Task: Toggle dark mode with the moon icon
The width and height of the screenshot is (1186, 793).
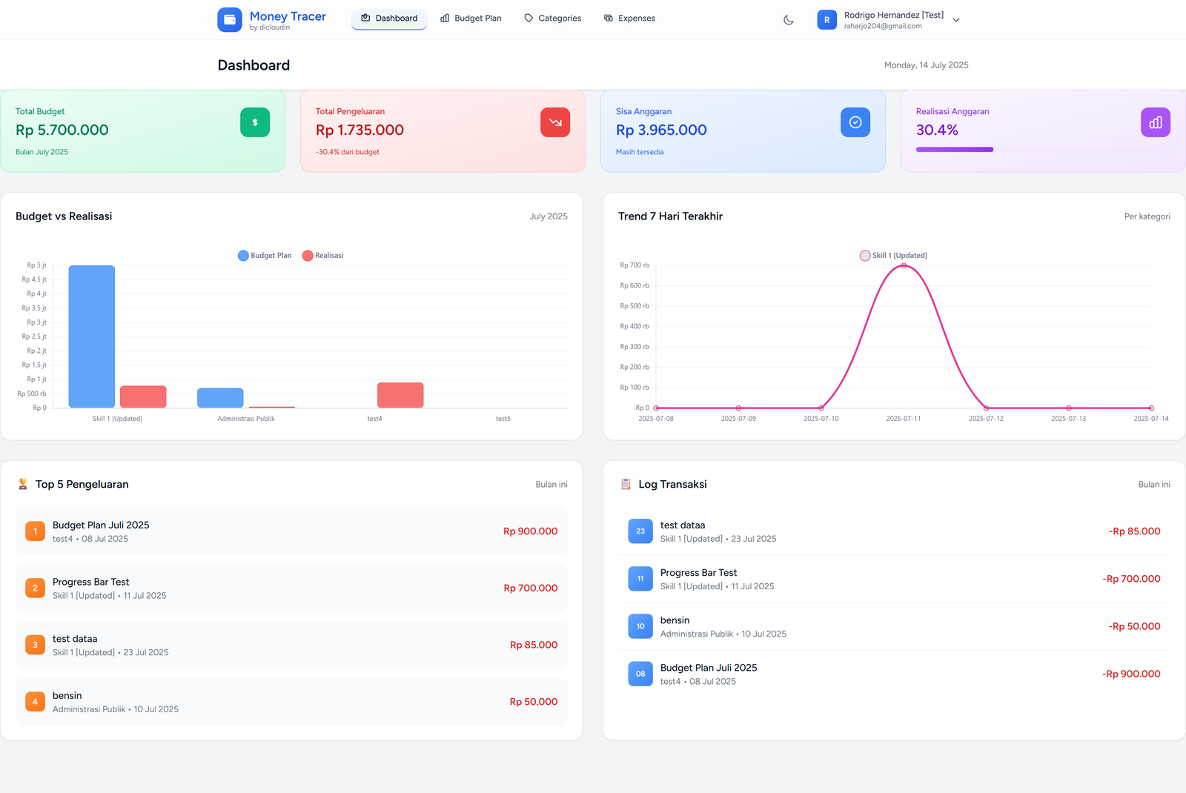Action: click(x=789, y=20)
